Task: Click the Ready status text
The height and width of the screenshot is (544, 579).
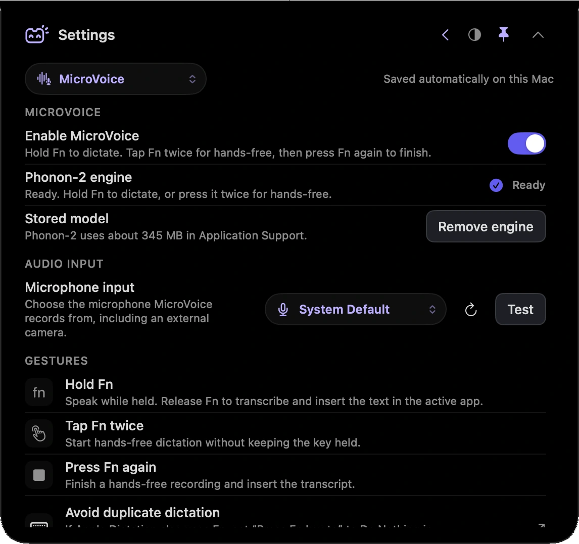Action: 528,185
